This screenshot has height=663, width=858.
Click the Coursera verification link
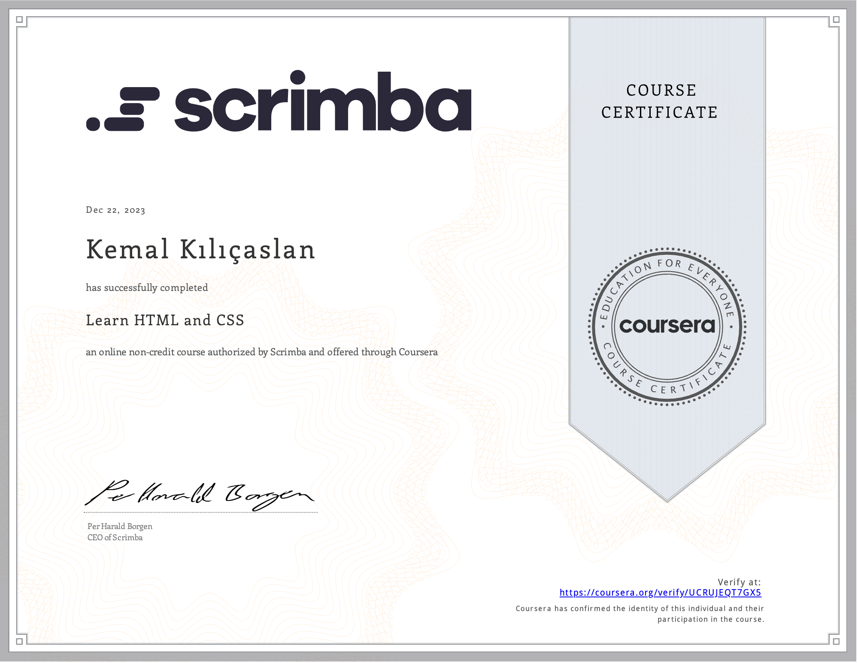point(660,593)
